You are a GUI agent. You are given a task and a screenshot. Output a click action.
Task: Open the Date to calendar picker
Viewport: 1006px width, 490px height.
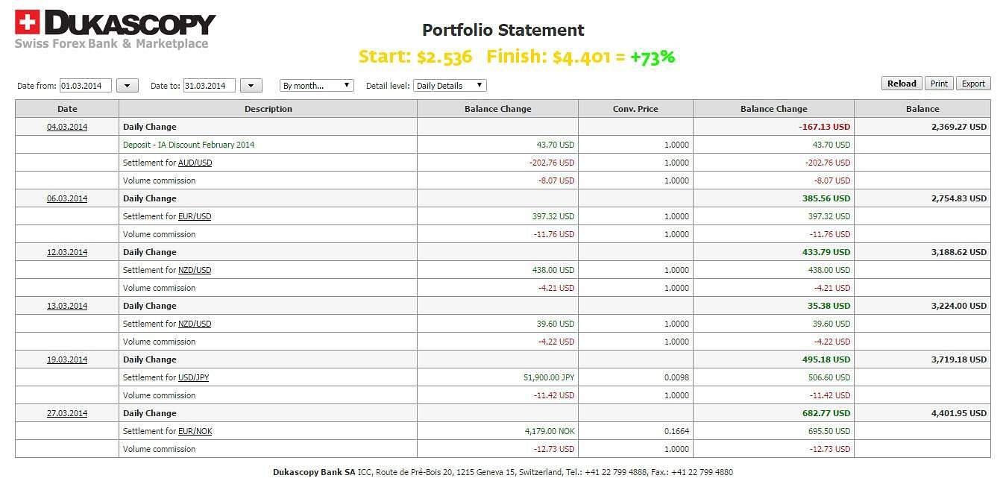251,86
